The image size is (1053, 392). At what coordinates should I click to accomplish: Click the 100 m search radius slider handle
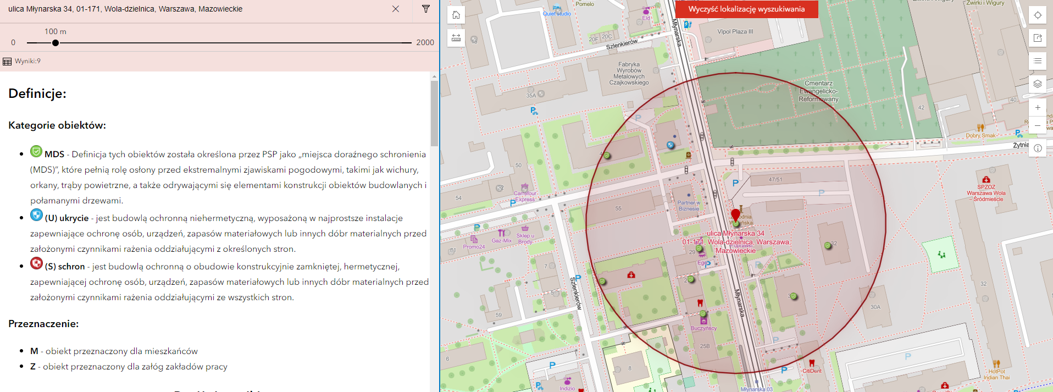[x=56, y=43]
